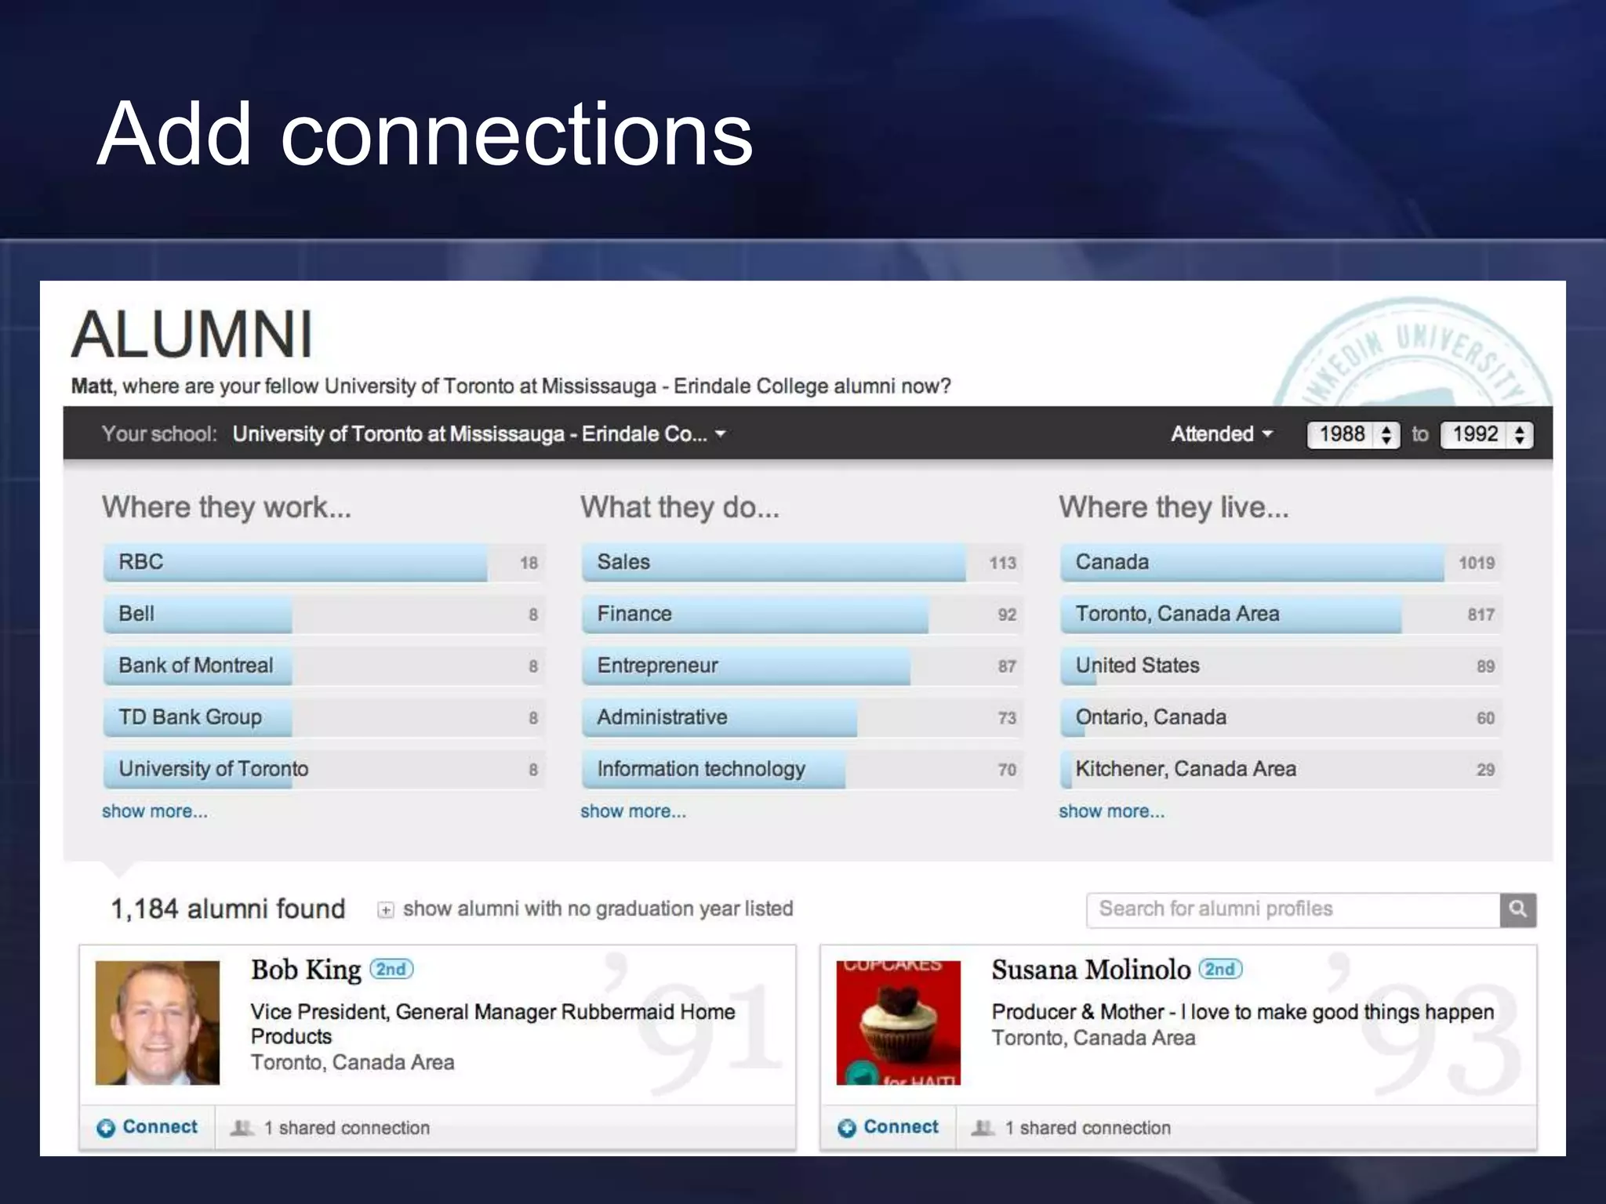
Task: Click the 2nd degree badge next to Susana Molinolo
Action: 1220,970
